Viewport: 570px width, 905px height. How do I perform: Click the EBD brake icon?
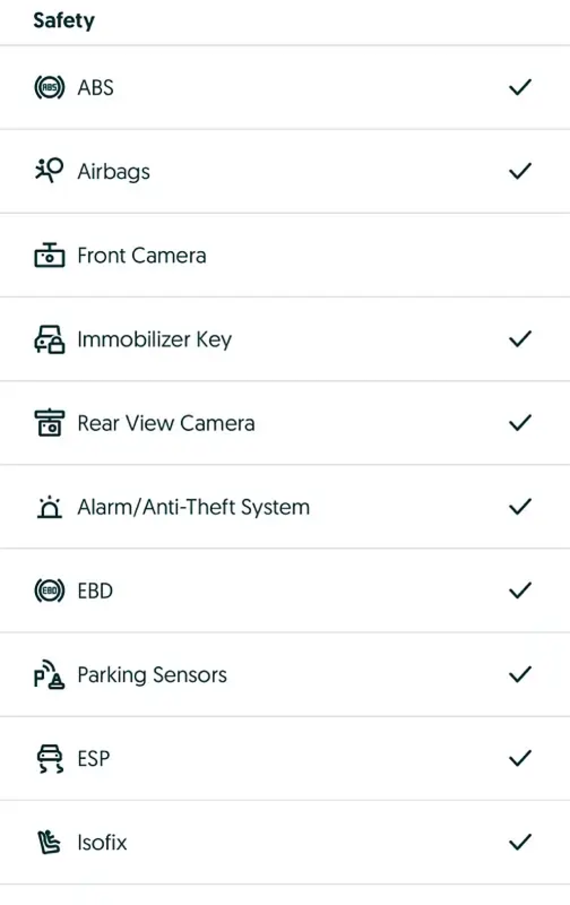click(x=50, y=591)
